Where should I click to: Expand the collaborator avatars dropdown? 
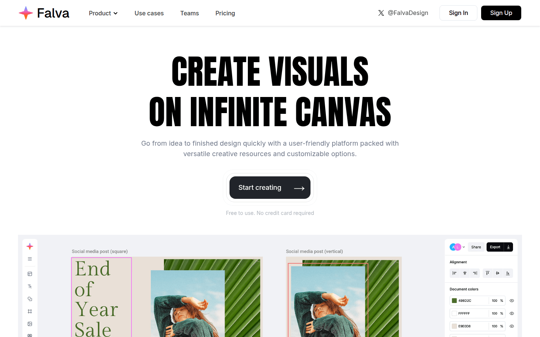click(464, 247)
